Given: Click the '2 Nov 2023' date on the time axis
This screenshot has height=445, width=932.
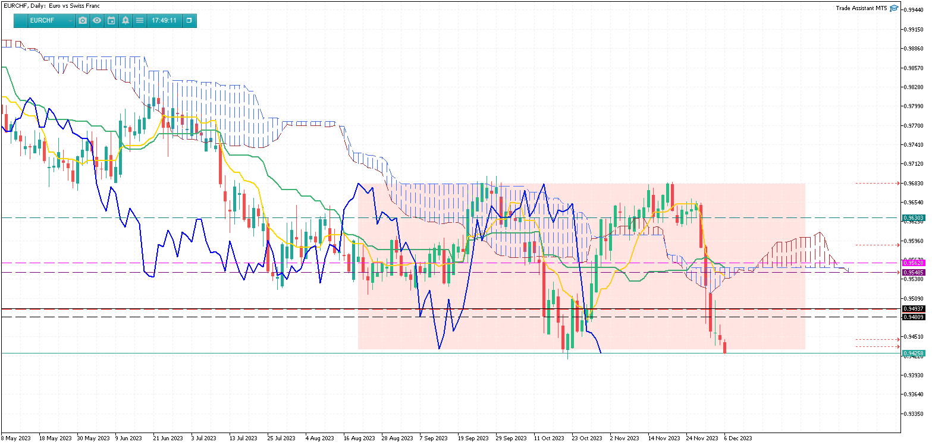Looking at the screenshot, I should (x=624, y=438).
